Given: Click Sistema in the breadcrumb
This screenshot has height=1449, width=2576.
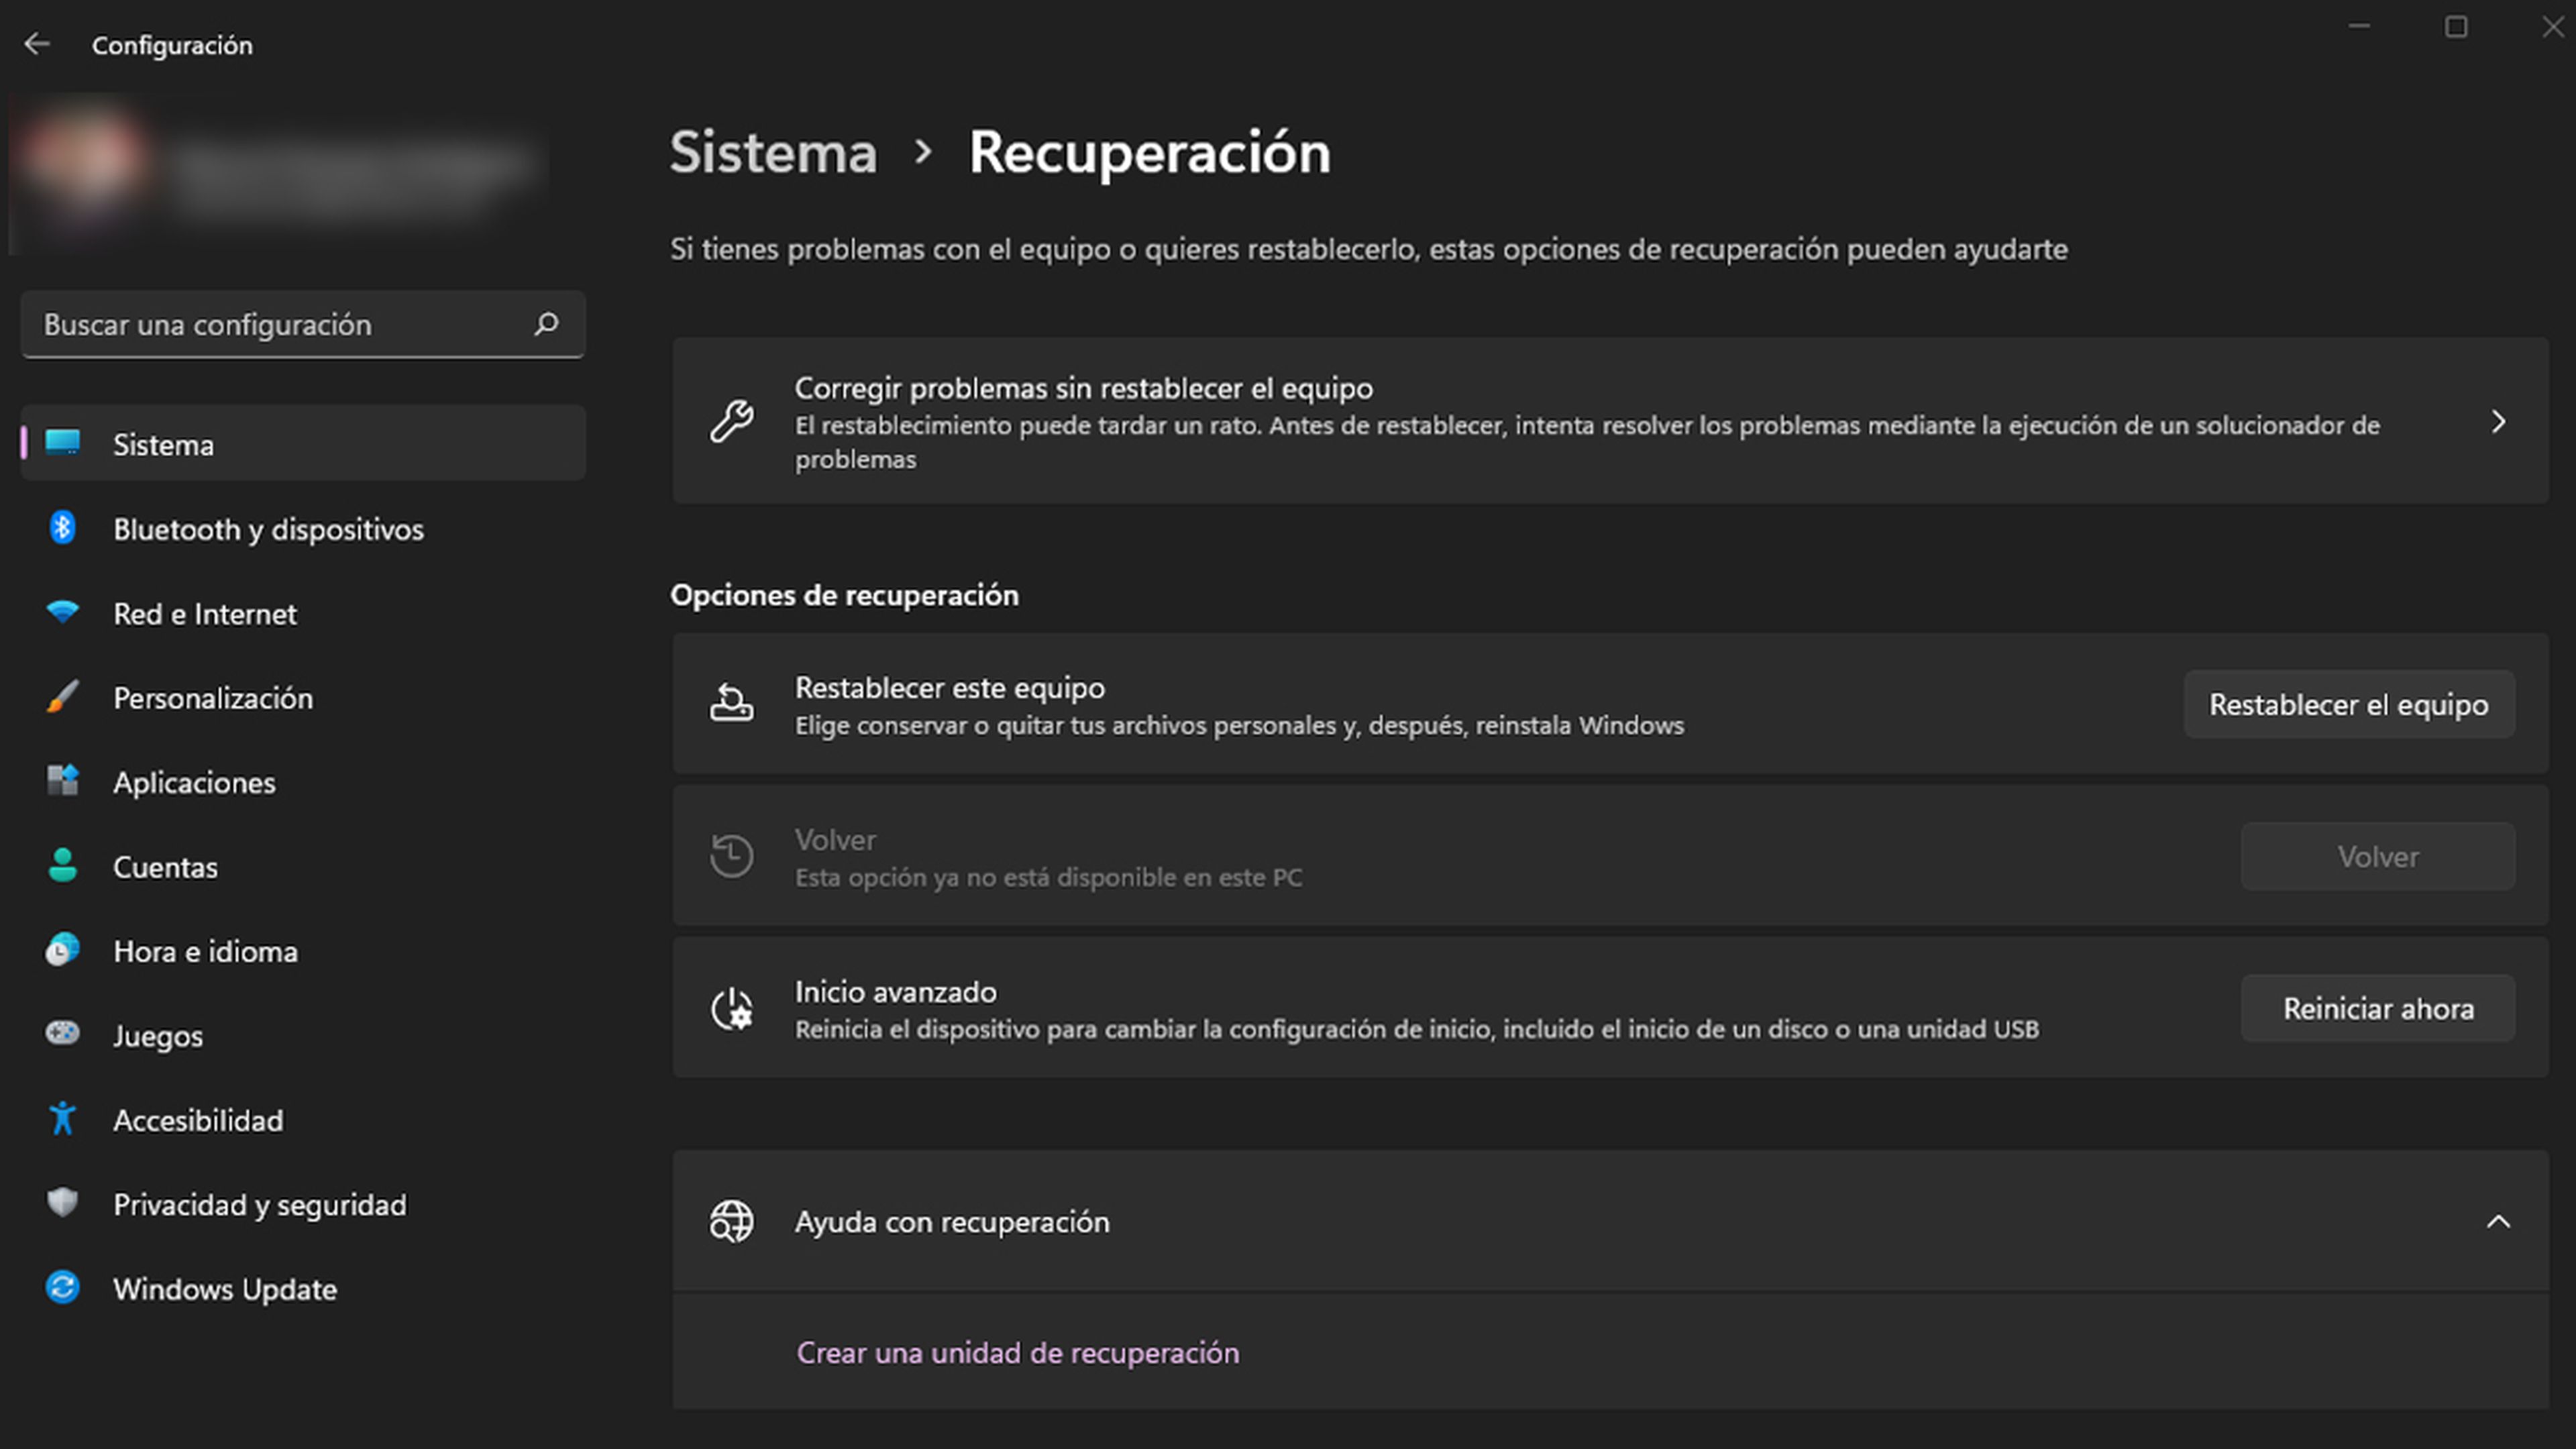Looking at the screenshot, I should click(x=773, y=152).
